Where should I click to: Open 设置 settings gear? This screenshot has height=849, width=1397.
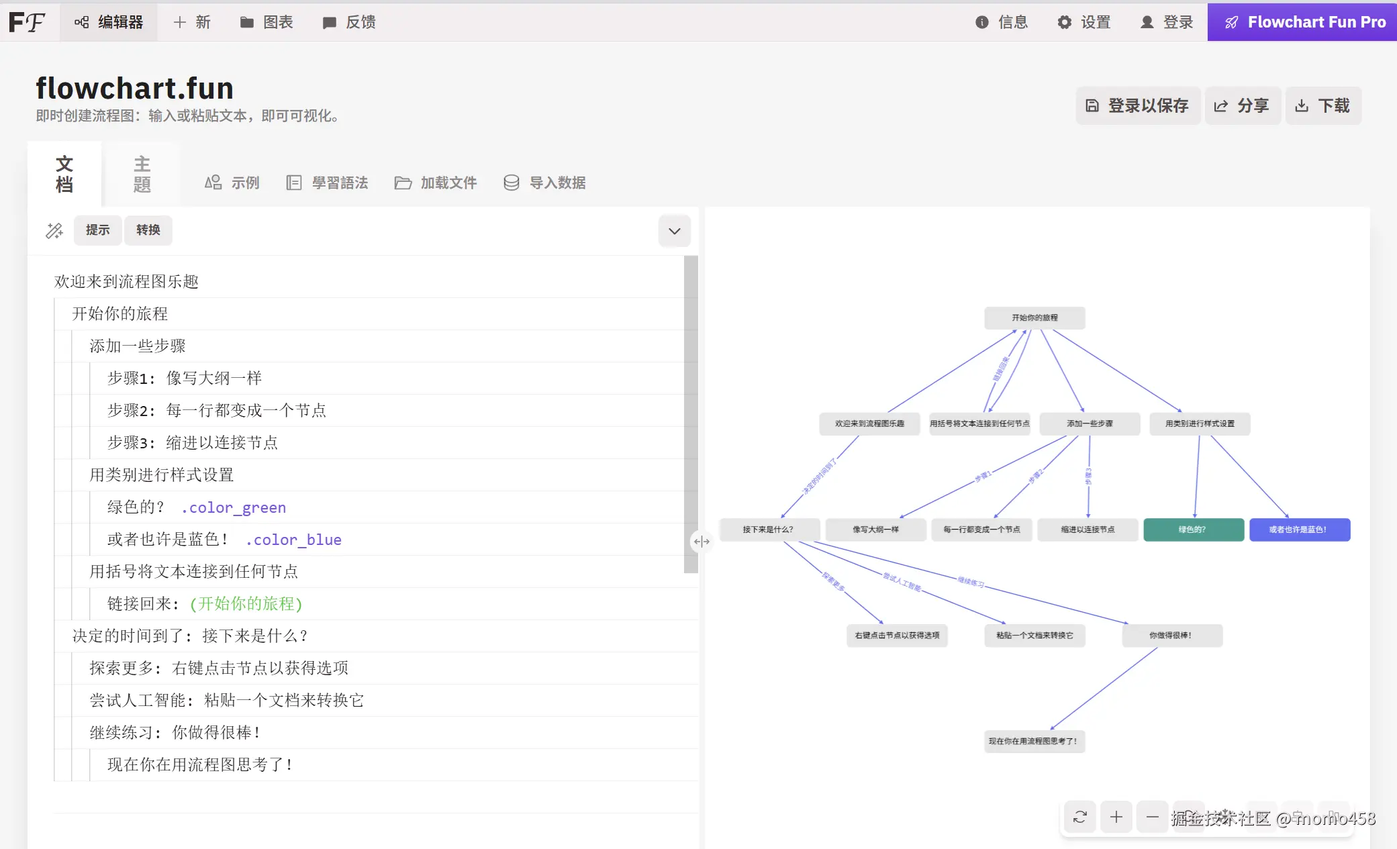tap(1083, 22)
